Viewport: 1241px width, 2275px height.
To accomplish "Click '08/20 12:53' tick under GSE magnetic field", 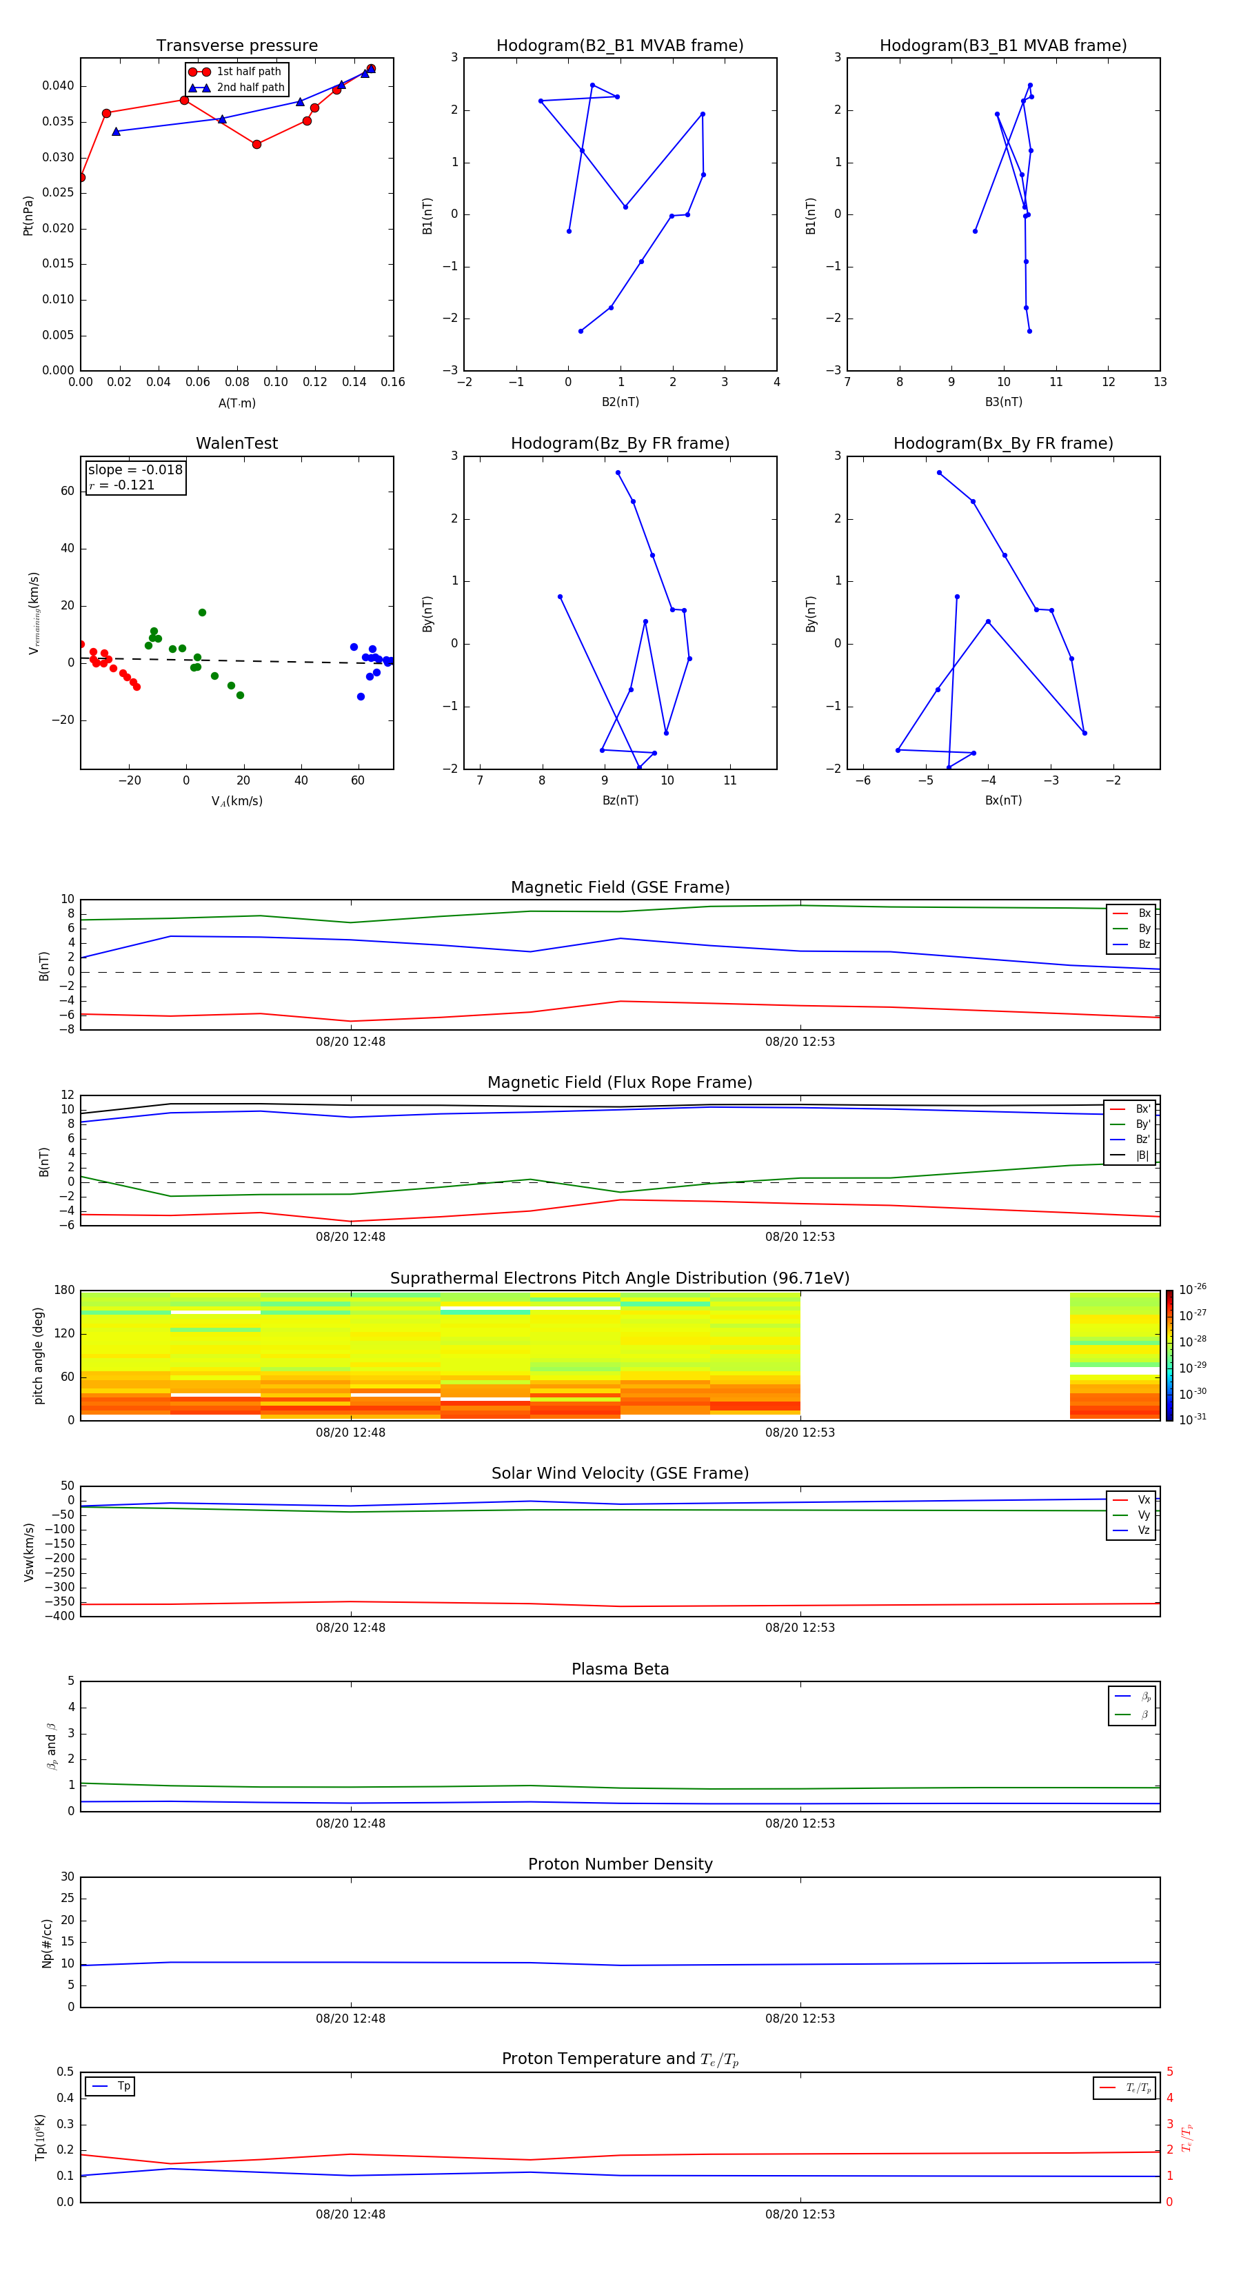I will [x=800, y=1042].
